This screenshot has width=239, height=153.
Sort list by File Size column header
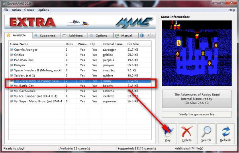(x=138, y=44)
